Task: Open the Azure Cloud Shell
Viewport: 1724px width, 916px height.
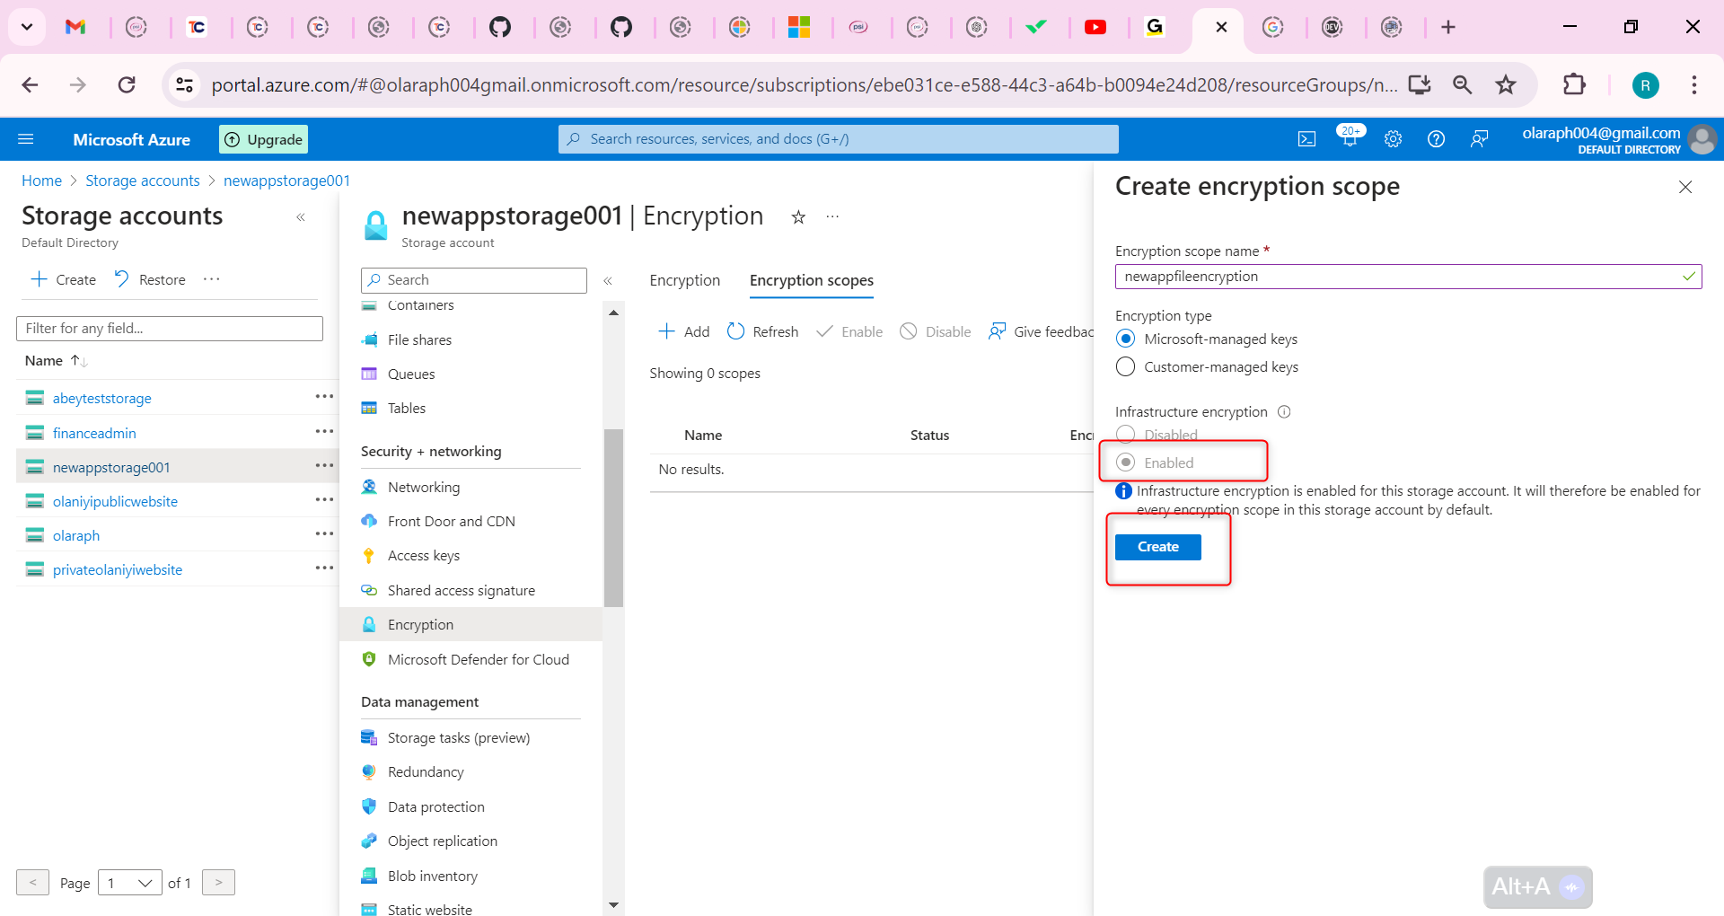Action: click(1307, 138)
